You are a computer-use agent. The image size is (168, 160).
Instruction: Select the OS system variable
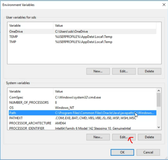coord(83,108)
